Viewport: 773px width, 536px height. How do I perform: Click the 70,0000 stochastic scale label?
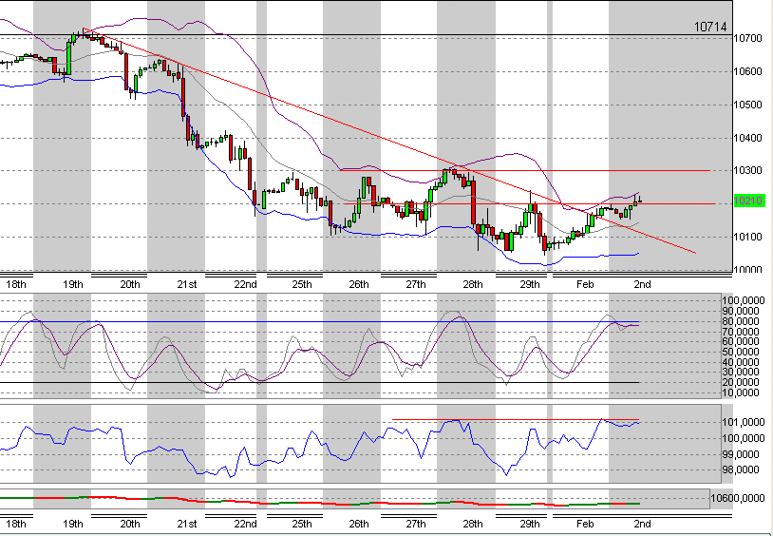click(741, 332)
